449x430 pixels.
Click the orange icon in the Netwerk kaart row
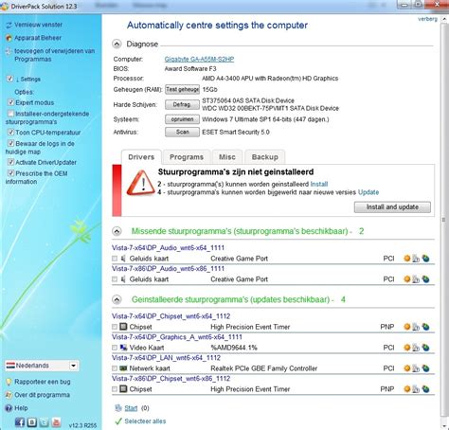(407, 368)
